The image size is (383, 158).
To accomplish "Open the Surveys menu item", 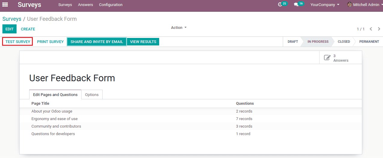I will coord(65,5).
